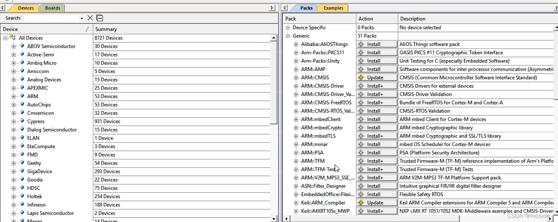
Task: Click Install+ for ARM::CMSIS-Driver
Action: tap(377, 86)
